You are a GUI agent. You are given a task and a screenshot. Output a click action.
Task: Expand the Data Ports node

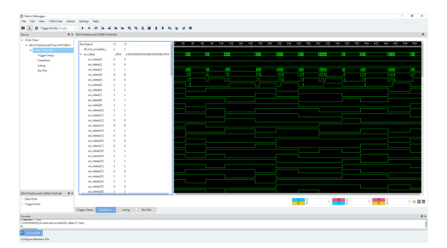(22, 199)
